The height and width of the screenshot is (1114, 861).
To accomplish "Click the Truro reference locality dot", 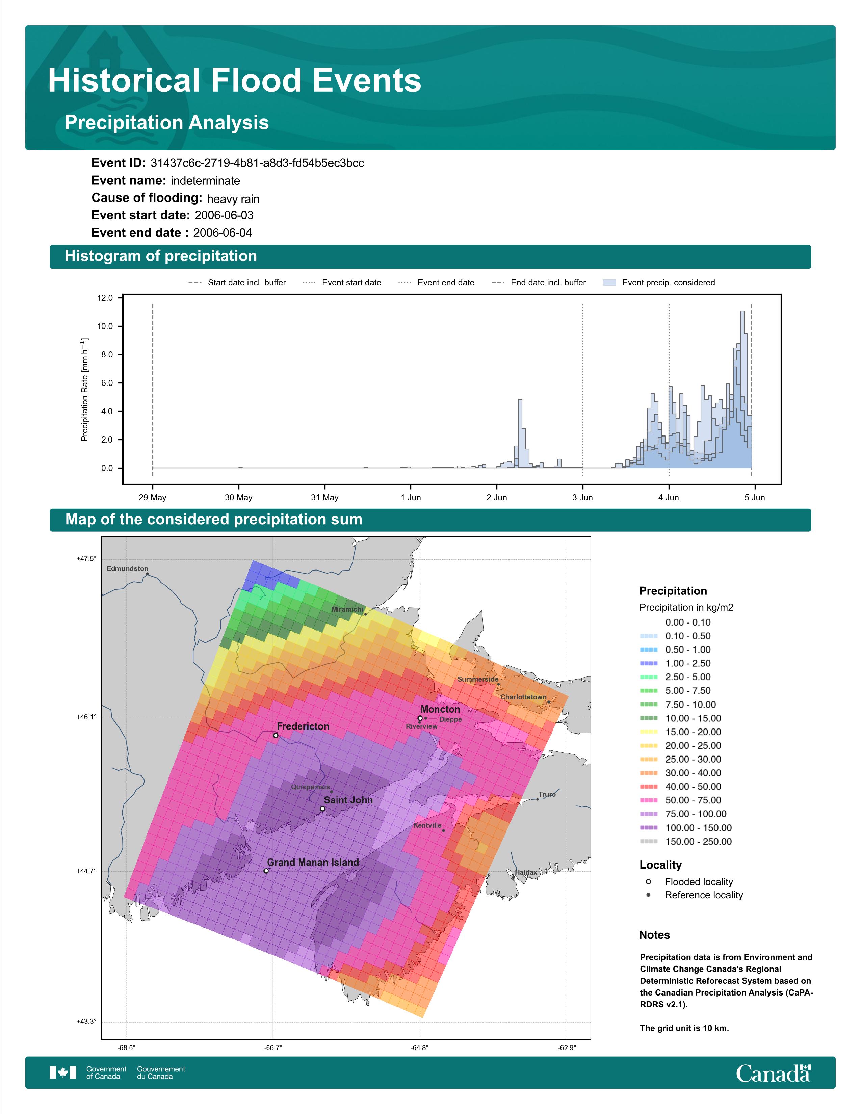I will (x=537, y=799).
